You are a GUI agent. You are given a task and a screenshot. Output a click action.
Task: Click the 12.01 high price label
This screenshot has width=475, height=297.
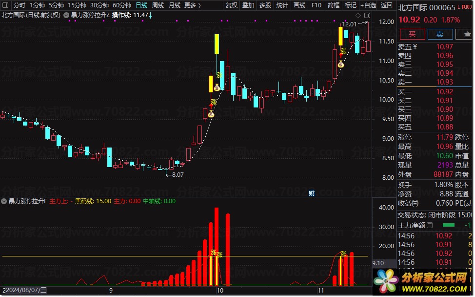pyautogui.click(x=349, y=24)
